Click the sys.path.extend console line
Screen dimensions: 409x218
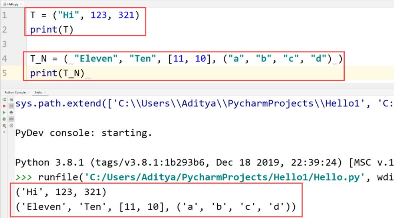[204, 104]
